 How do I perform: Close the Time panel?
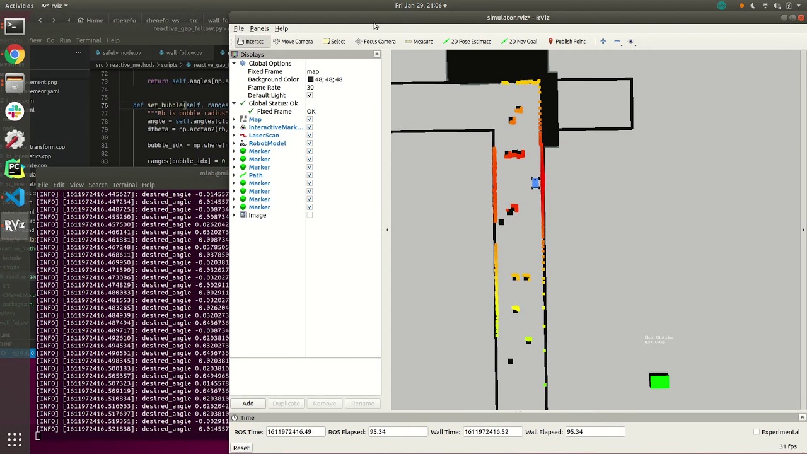coord(802,417)
